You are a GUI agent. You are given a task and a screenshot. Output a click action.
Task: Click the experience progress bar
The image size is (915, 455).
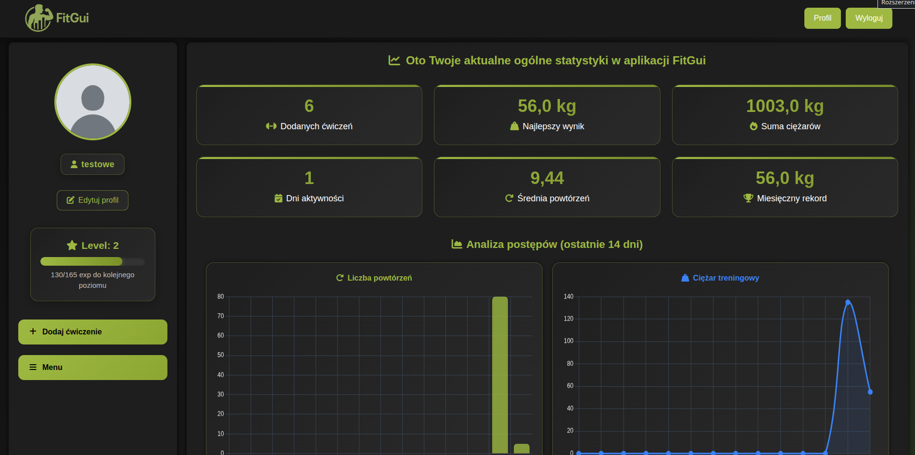point(92,261)
